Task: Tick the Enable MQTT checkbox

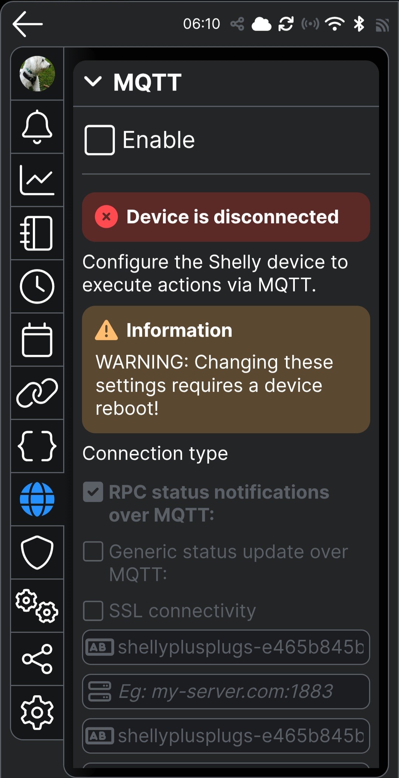Action: click(x=99, y=140)
